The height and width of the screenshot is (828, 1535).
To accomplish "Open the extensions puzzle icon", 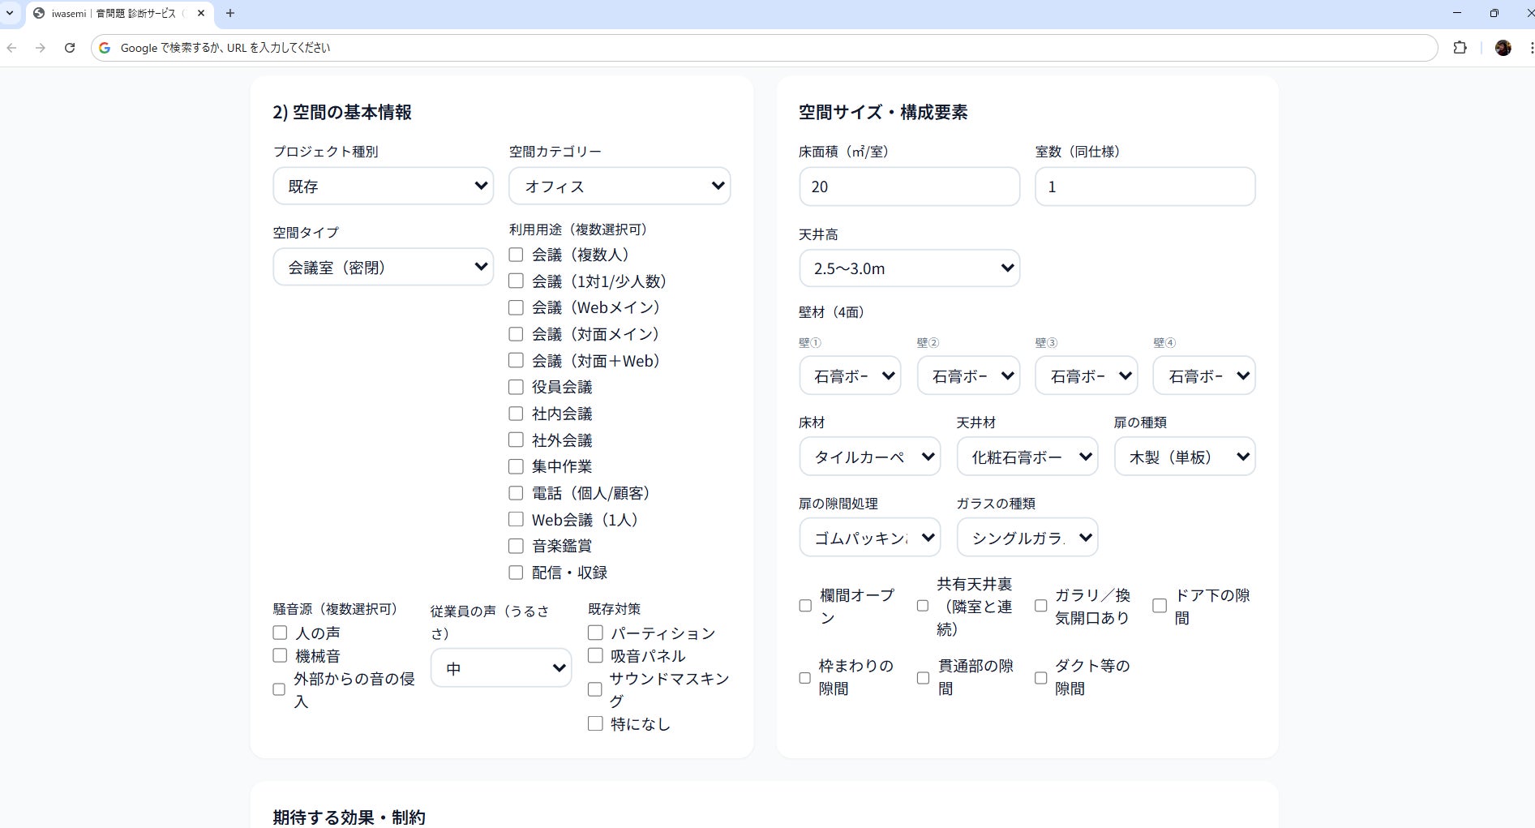I will tap(1460, 48).
